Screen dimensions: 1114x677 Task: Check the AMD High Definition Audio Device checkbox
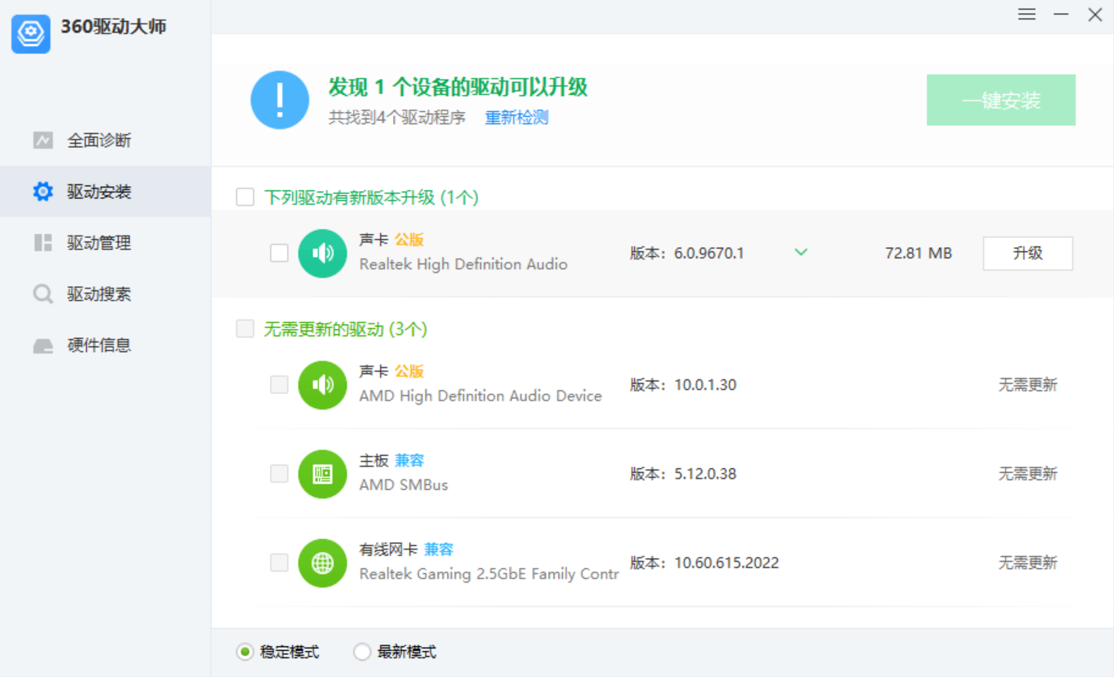click(x=279, y=384)
